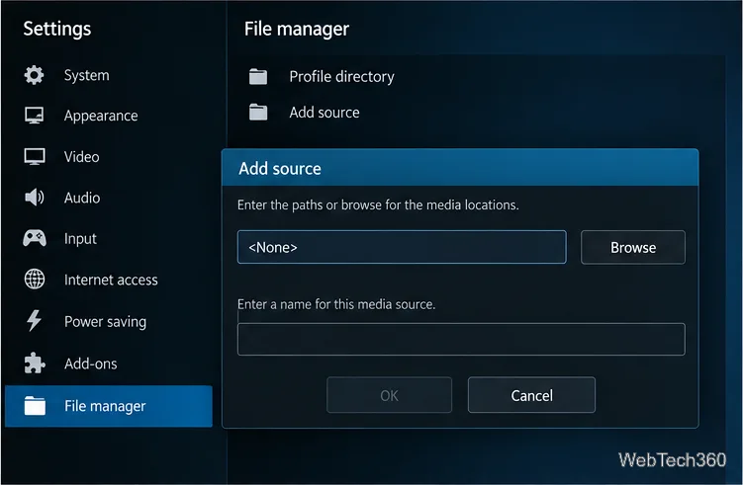Click the Internet access globe icon
Screen dimensions: 743x485
point(34,280)
